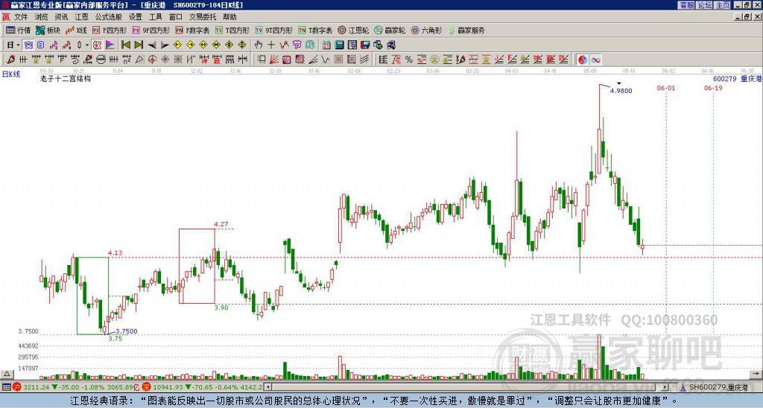Screen dimensions: 763x408
Task: Open the calculator icon
Action: click(339, 45)
